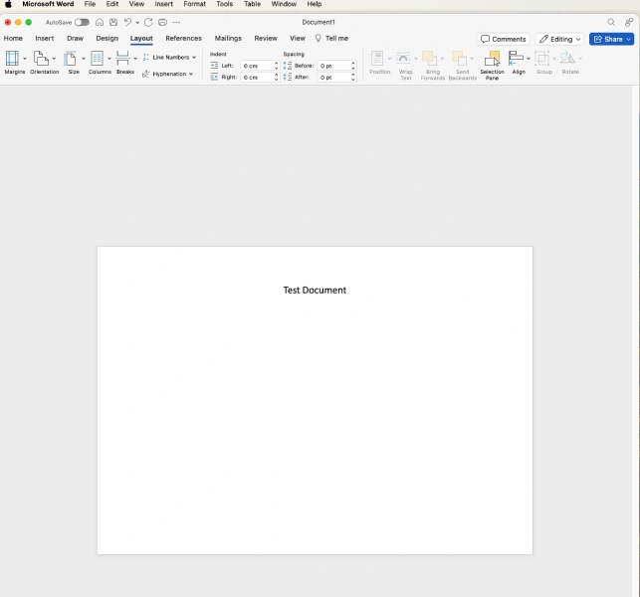Switch to the References ribbon tab
The height and width of the screenshot is (597, 640).
point(184,39)
